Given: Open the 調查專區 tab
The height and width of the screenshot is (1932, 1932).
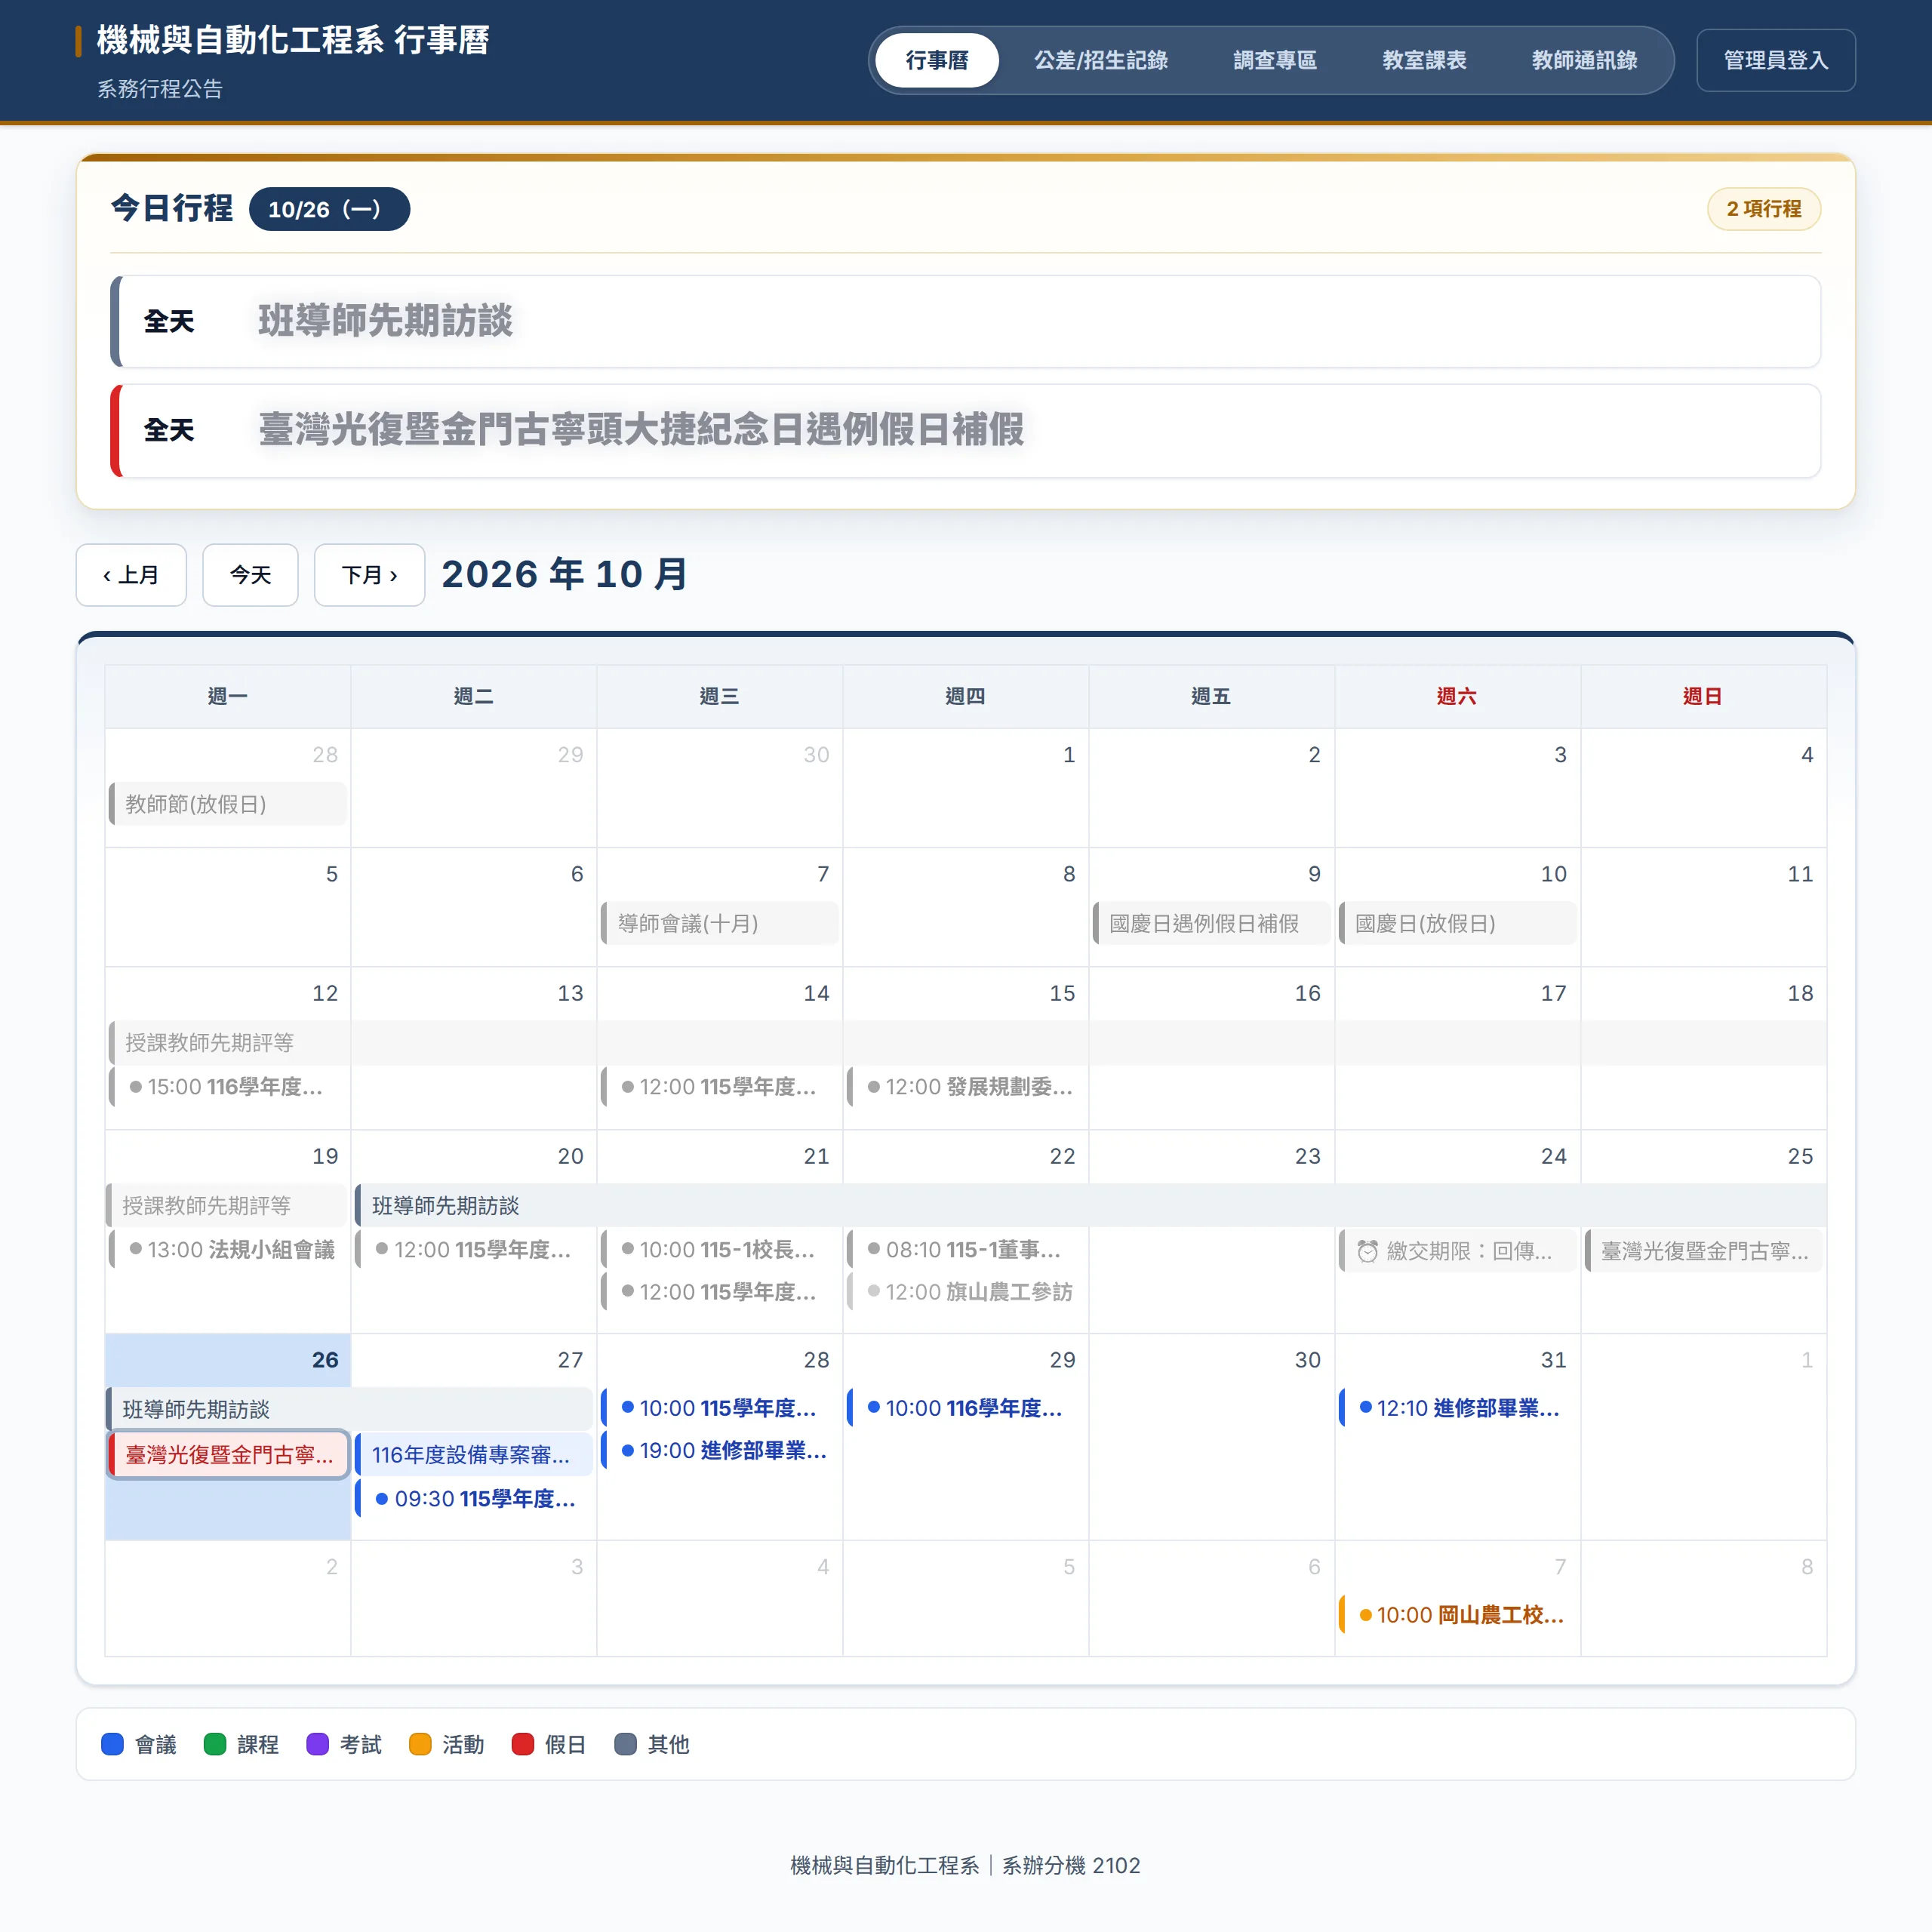Looking at the screenshot, I should pyautogui.click(x=1274, y=60).
